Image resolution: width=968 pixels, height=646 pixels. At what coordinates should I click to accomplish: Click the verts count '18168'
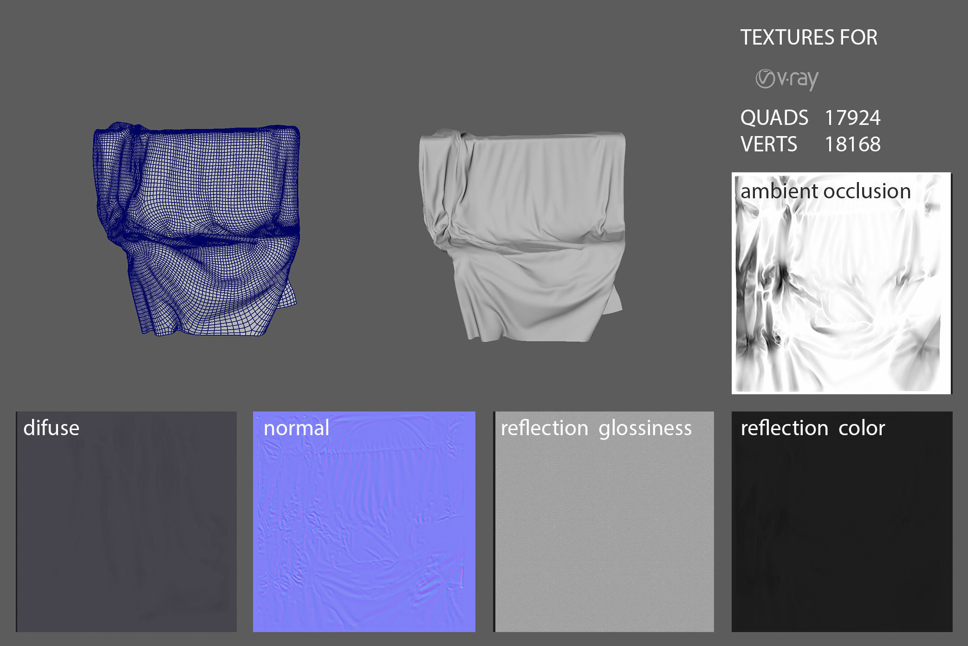(x=852, y=144)
